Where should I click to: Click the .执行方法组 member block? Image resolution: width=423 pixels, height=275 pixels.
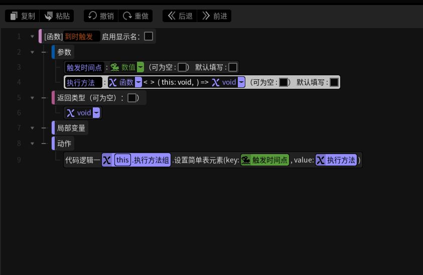[151, 160]
